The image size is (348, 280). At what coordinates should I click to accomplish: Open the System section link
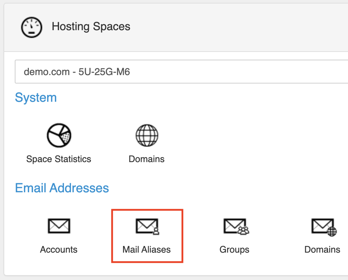[x=36, y=98]
